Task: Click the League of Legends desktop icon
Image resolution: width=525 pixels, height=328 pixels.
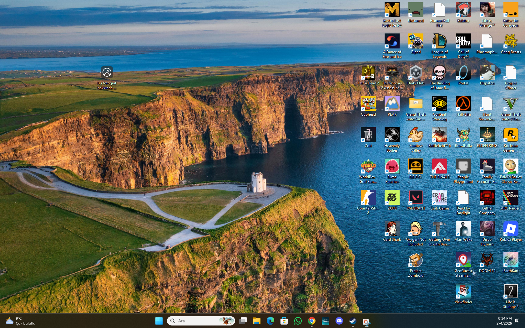Action: (439, 42)
